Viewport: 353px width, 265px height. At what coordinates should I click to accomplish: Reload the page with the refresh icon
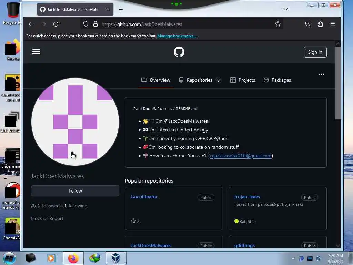point(56,24)
